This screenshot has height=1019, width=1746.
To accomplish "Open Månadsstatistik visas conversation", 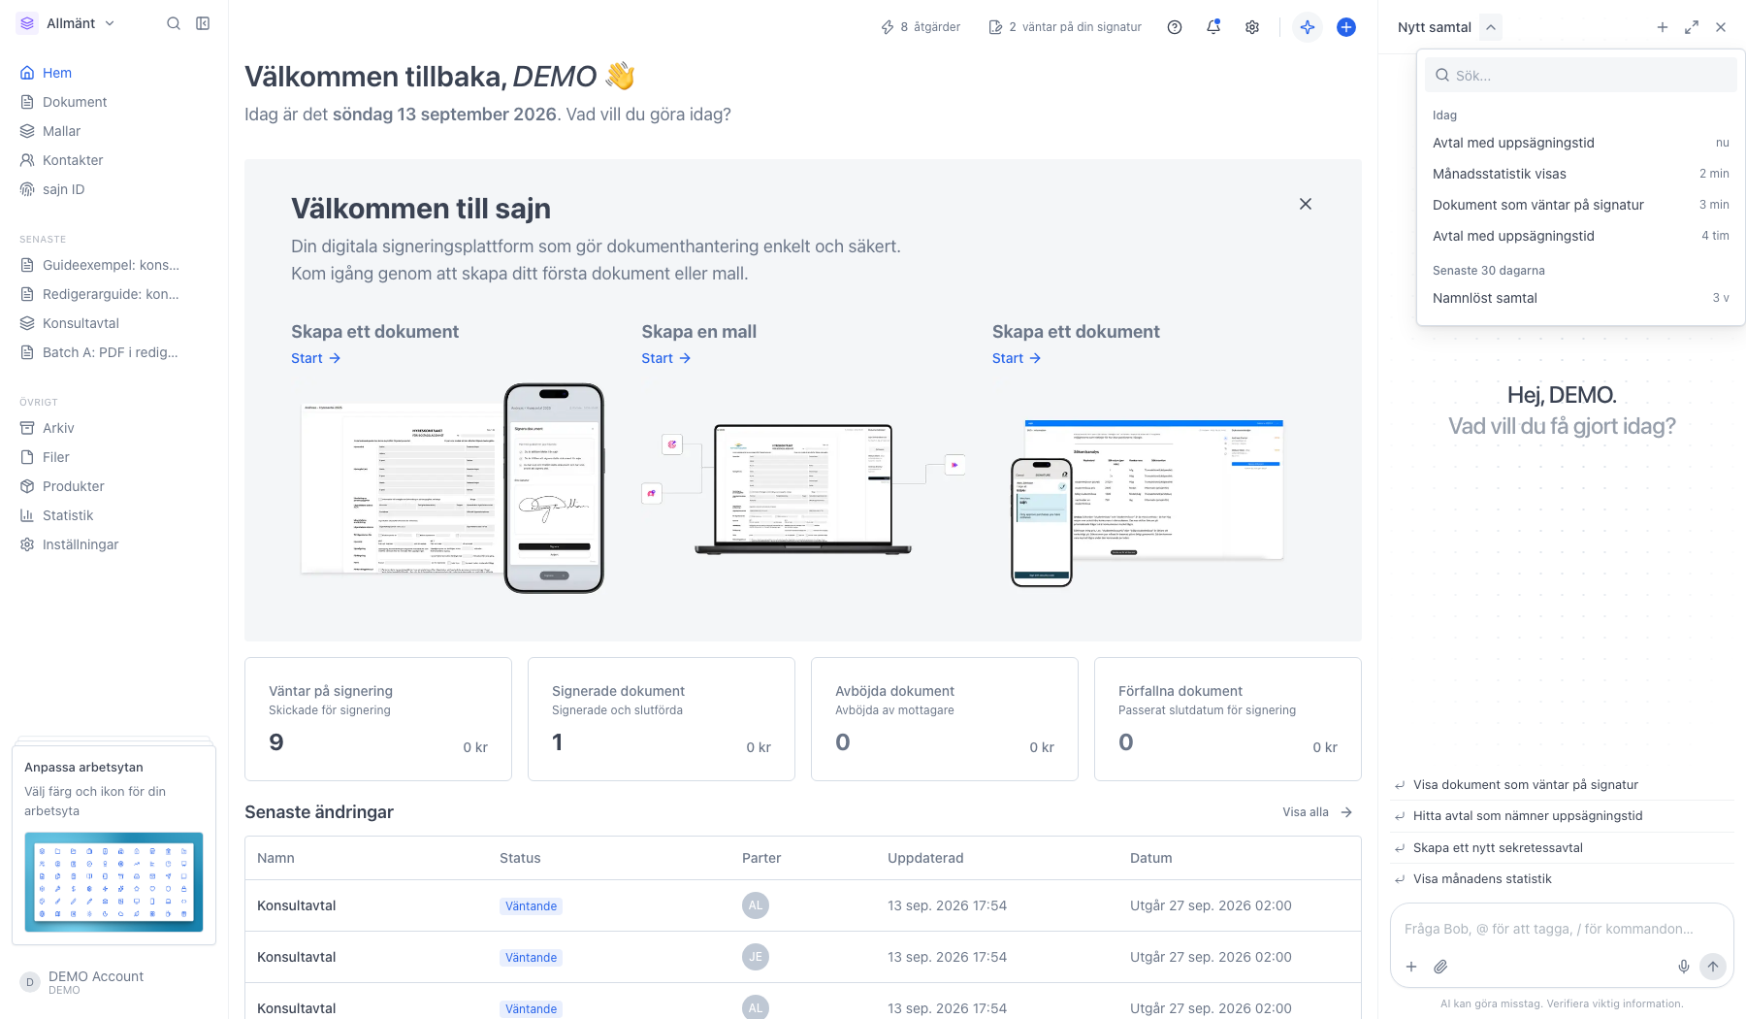I will [1581, 174].
